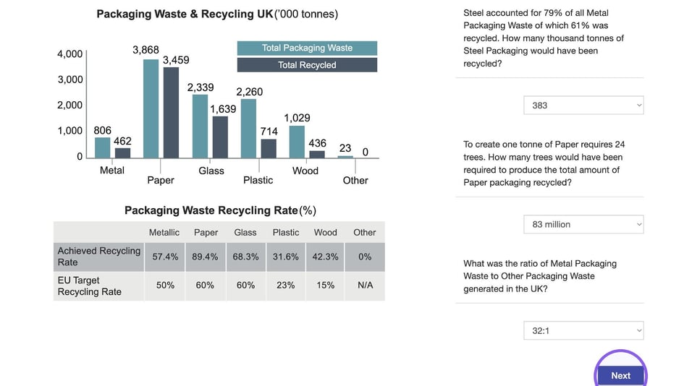Screen dimensions: 692x386
Task: Click the Total Packaging Waste legend swatch
Action: click(x=307, y=48)
